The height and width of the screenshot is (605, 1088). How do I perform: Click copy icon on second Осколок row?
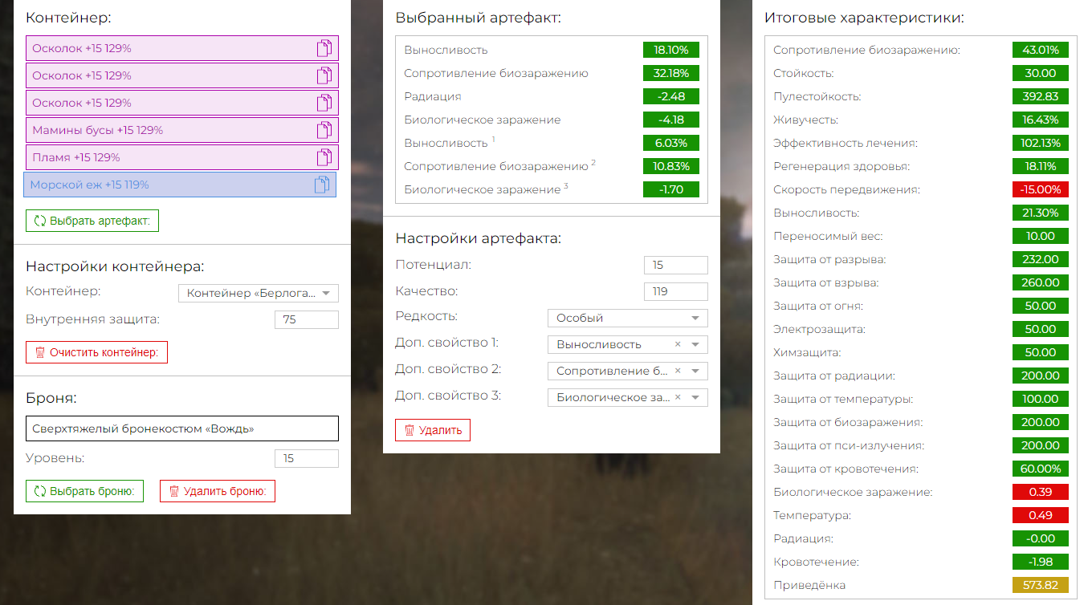pyautogui.click(x=324, y=75)
